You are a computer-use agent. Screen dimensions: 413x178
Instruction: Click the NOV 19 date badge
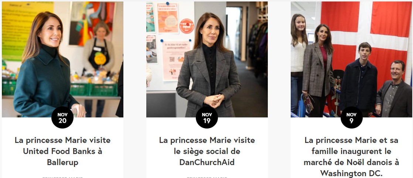207,117
